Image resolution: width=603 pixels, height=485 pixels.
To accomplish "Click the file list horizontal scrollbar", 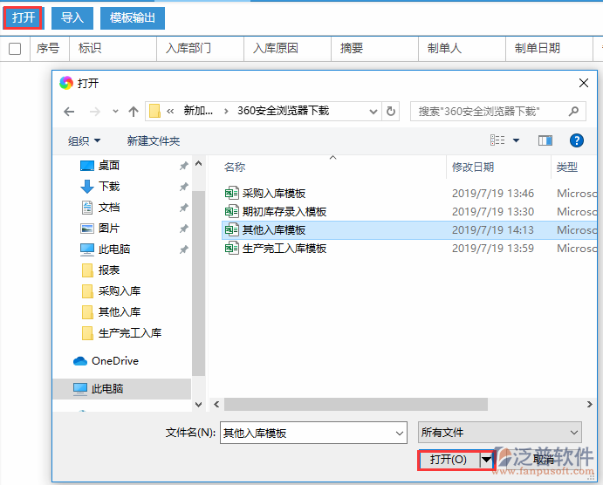I will click(x=356, y=404).
